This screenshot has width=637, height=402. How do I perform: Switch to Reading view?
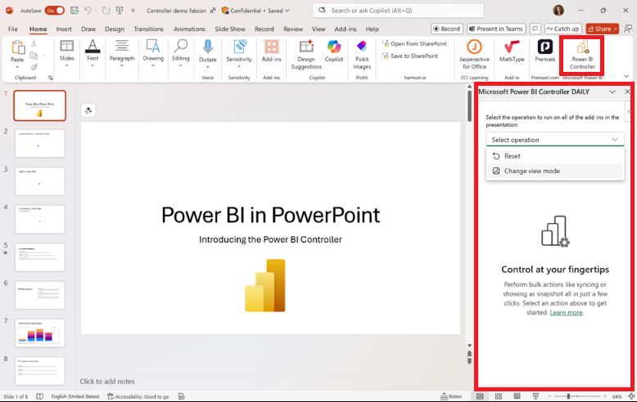517,396
